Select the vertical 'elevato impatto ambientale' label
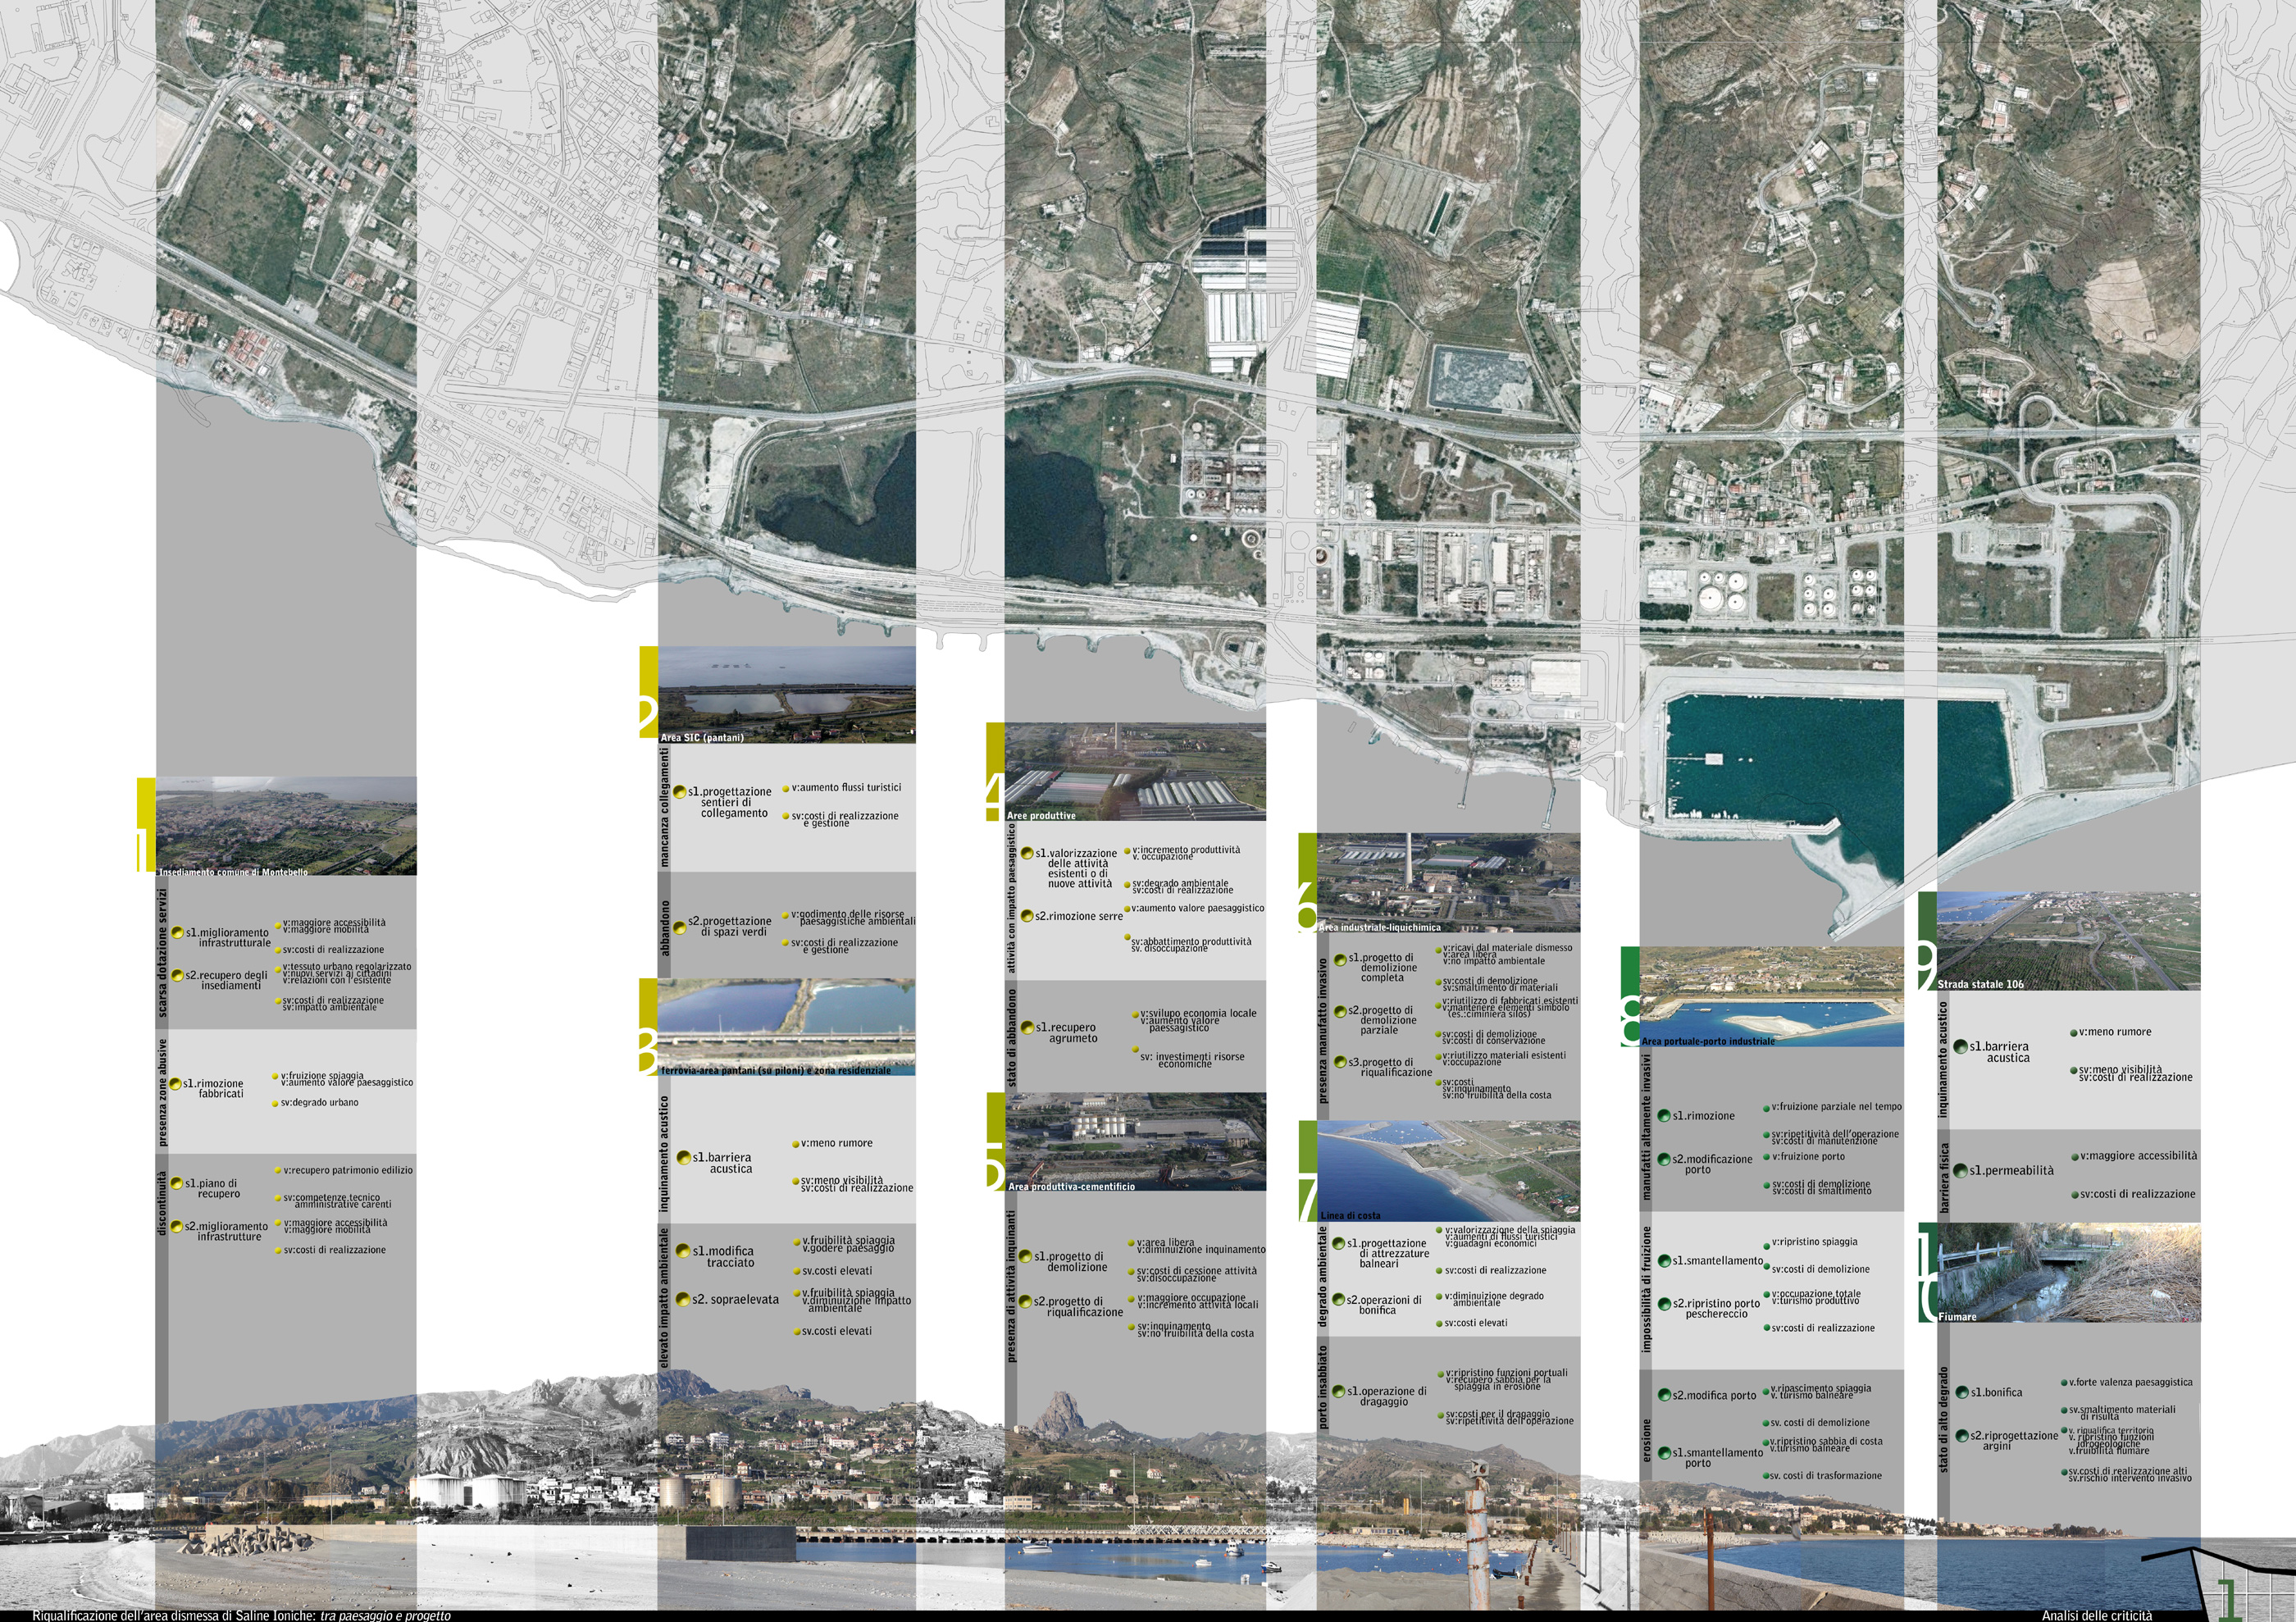Viewport: 2296px width, 1622px height. 664,1298
